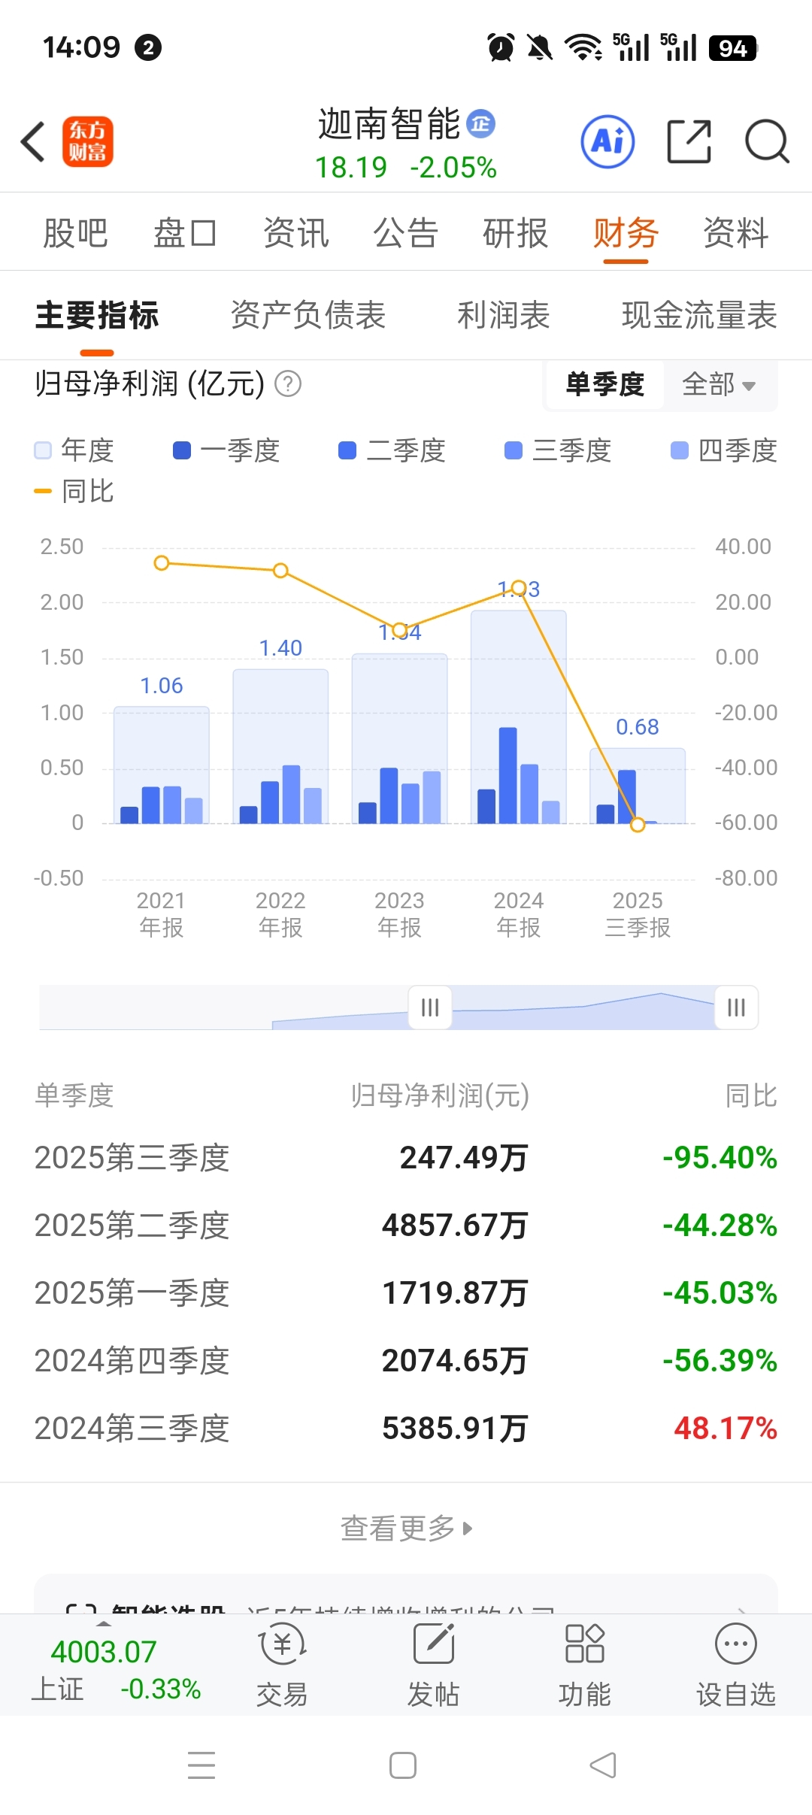Open the search magnifier icon
The width and height of the screenshot is (812, 1815).
click(x=767, y=141)
